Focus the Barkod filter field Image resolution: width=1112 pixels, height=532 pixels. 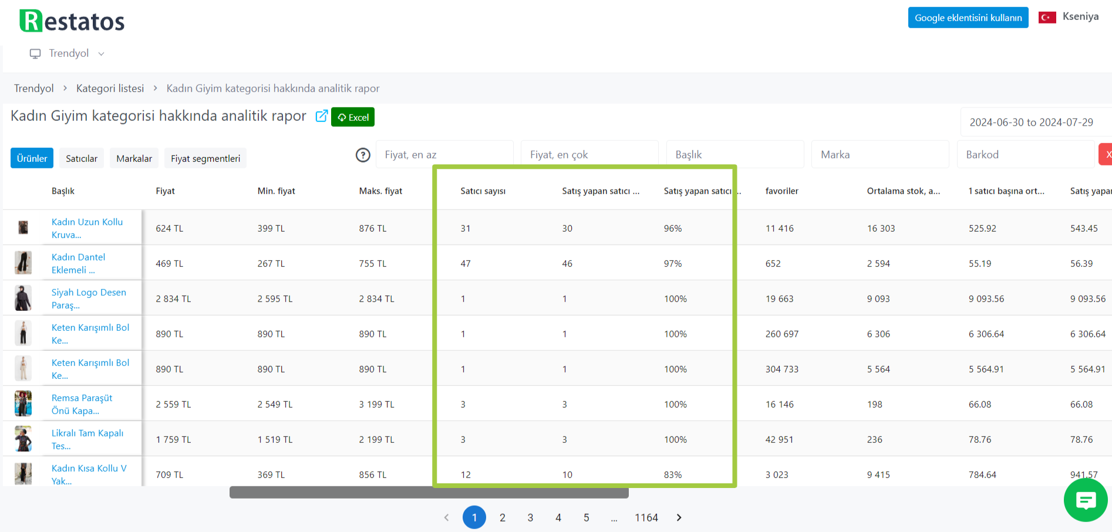(x=1026, y=155)
